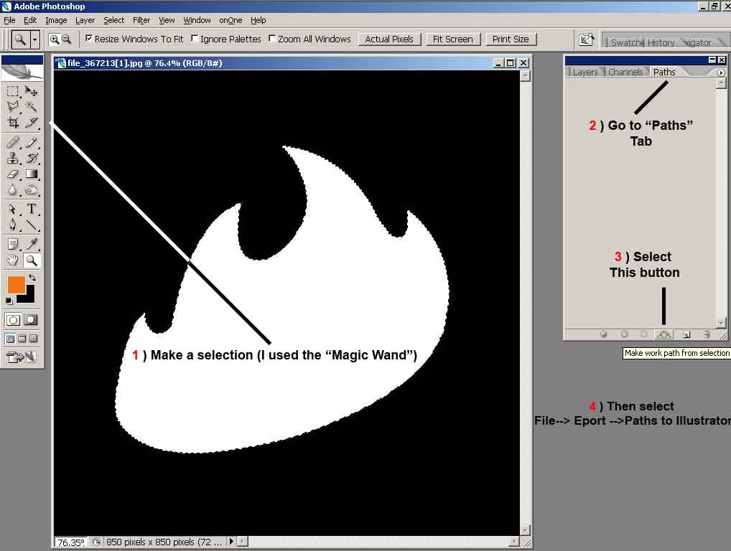Click Make work path from selection icon
The height and width of the screenshot is (551, 731).
664,334
